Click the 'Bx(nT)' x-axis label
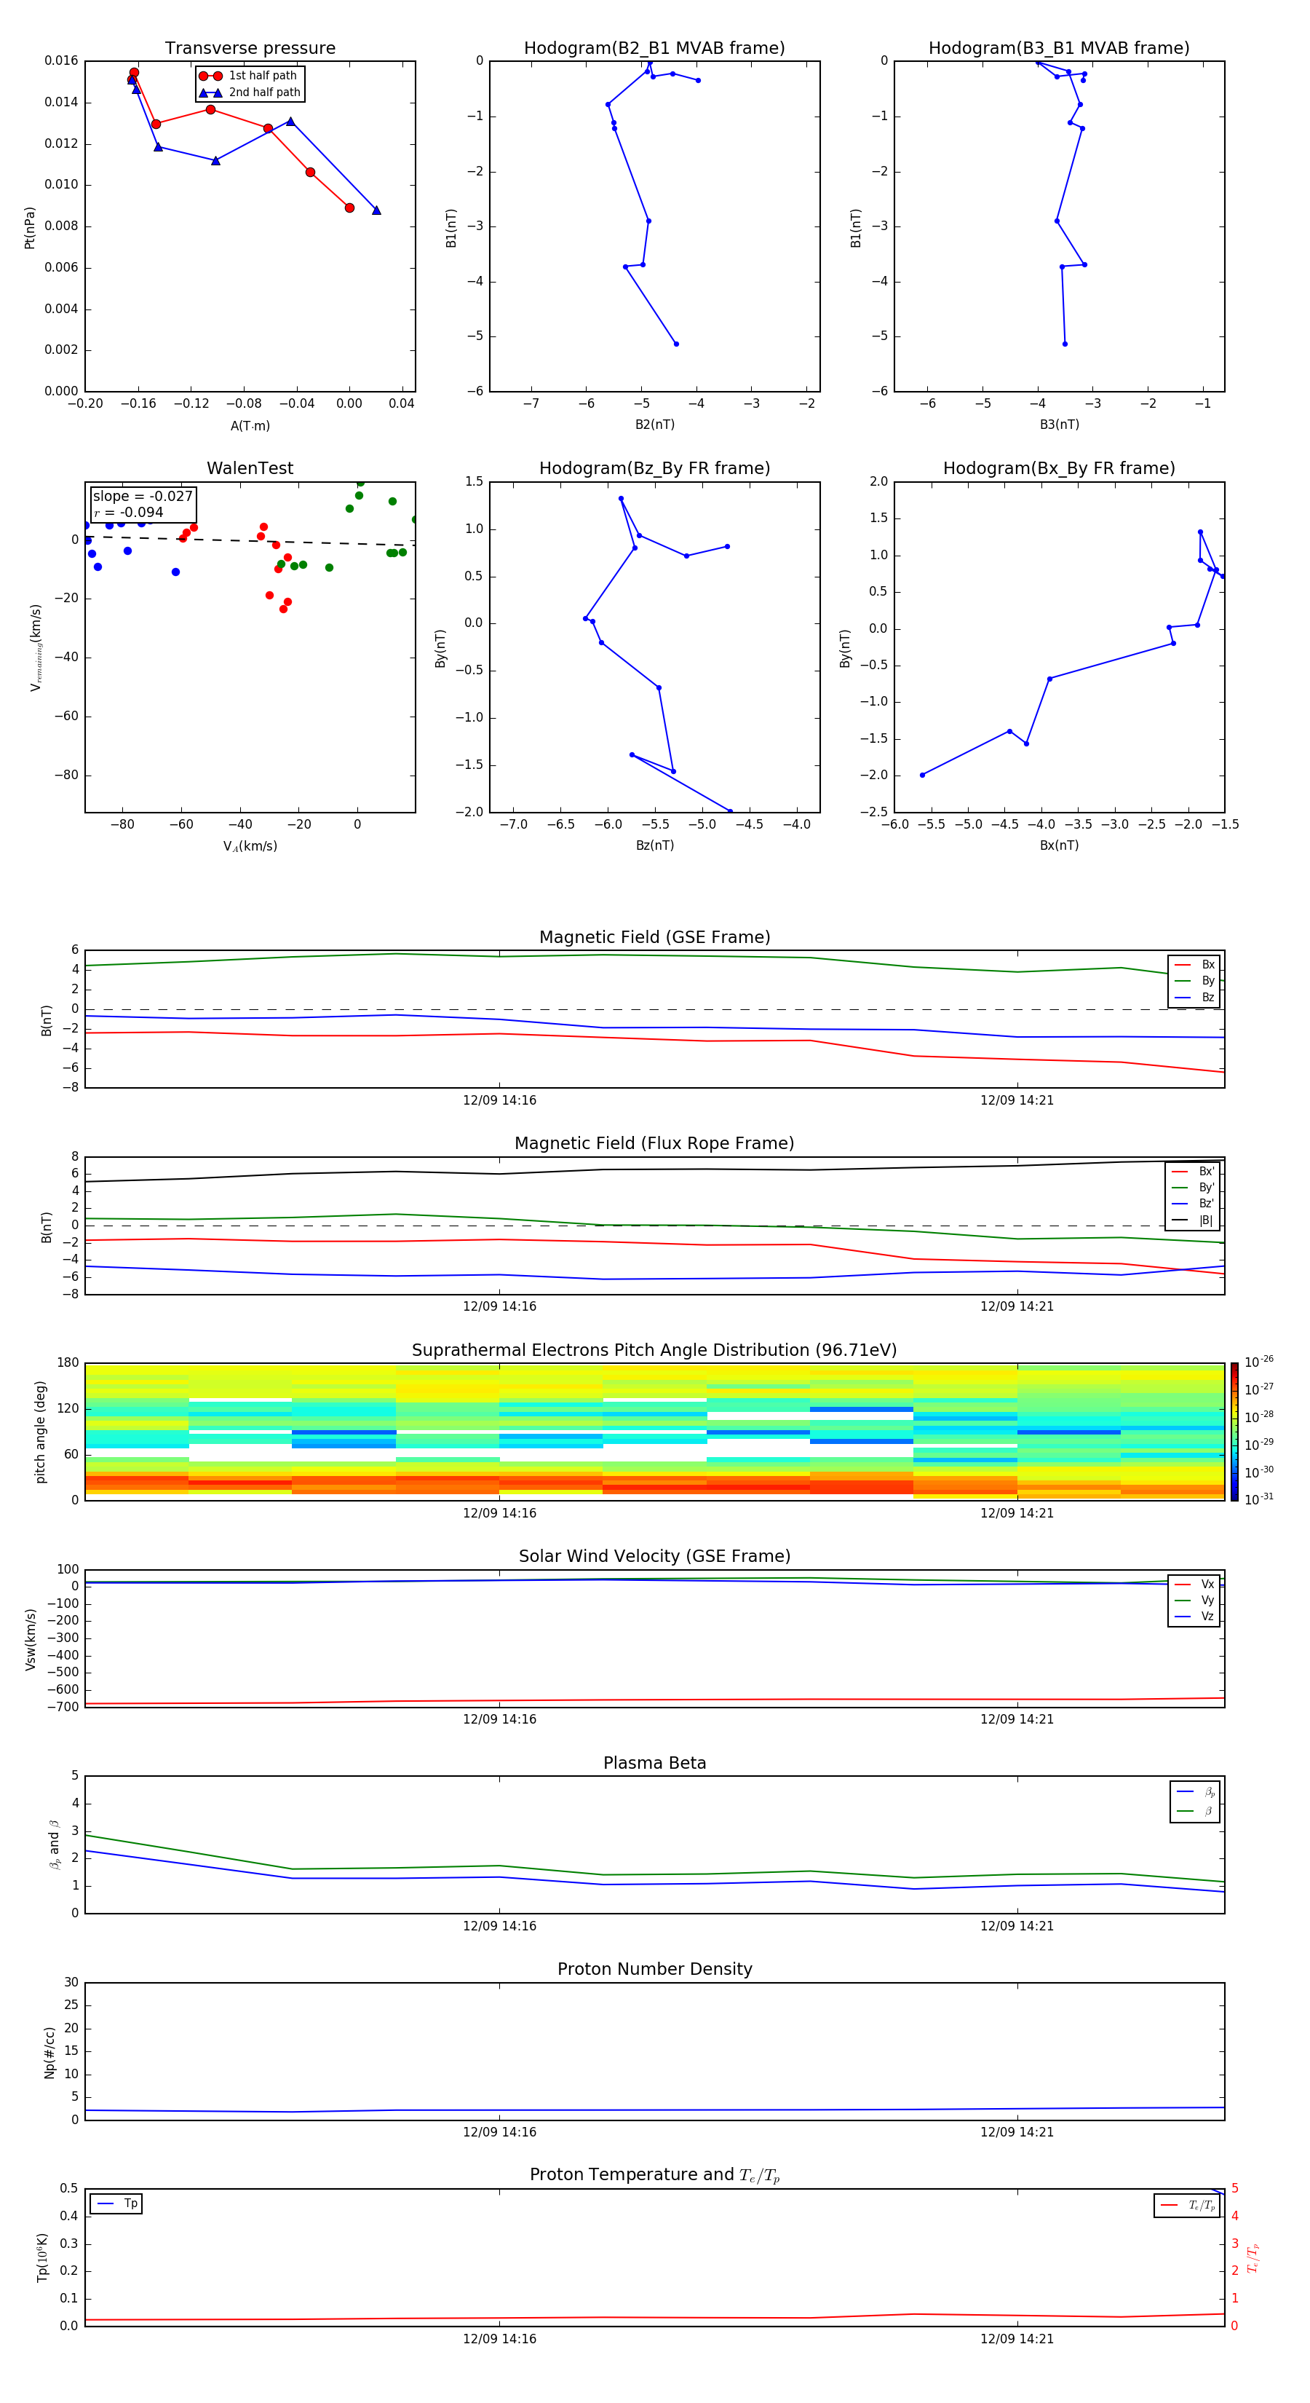 [1059, 845]
